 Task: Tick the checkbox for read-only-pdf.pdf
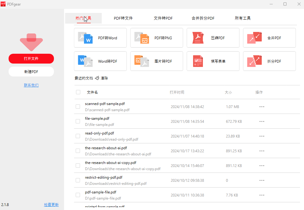(78, 136)
